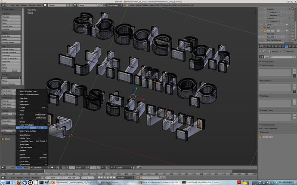Open Firefox from the taskbar
The image size is (297, 185).
pyautogui.click(x=19, y=182)
